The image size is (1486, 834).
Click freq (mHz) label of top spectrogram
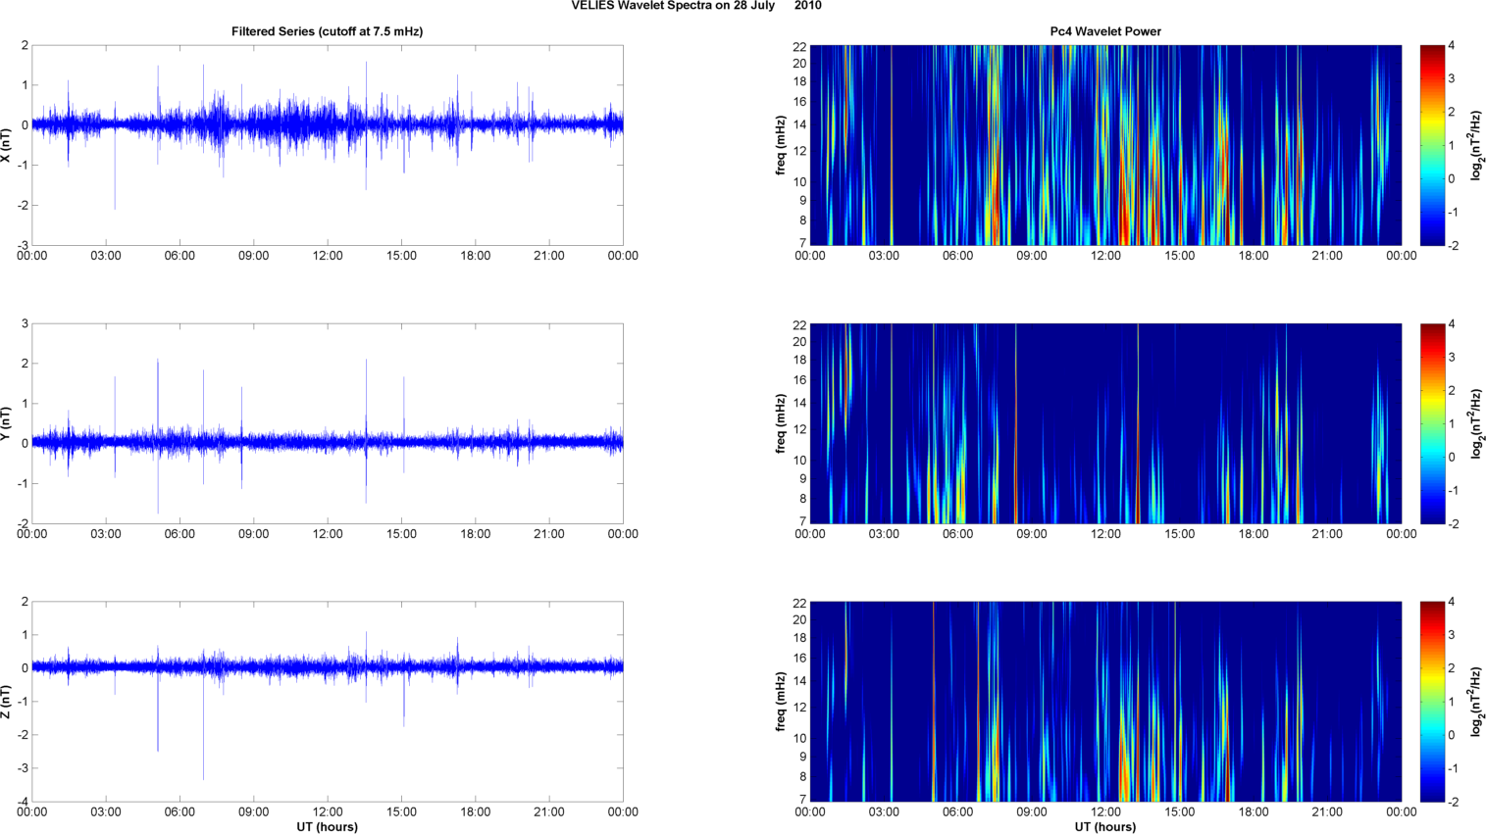point(781,145)
